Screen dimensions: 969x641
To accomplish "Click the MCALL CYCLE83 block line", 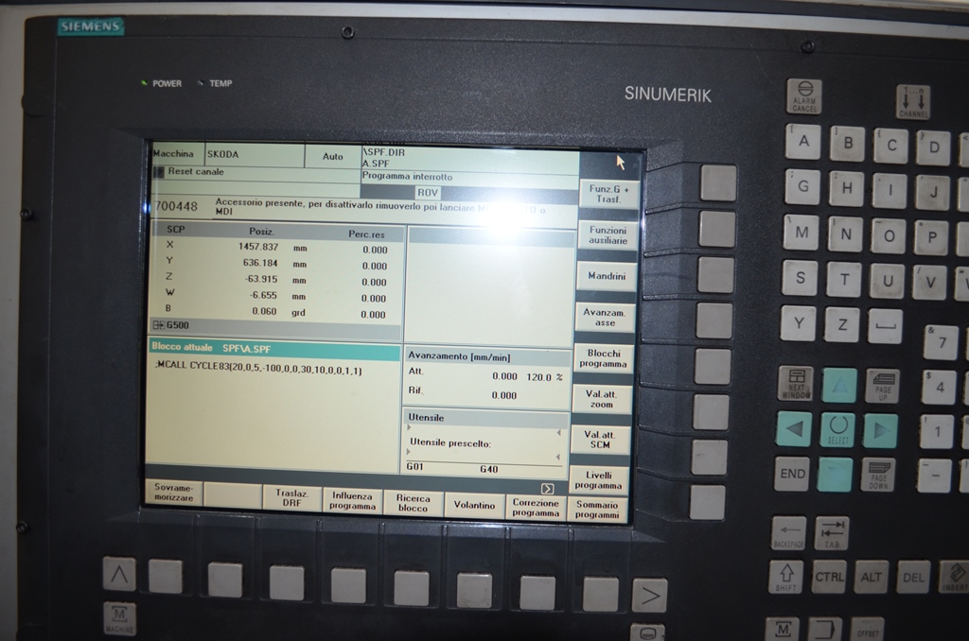I will tap(259, 370).
